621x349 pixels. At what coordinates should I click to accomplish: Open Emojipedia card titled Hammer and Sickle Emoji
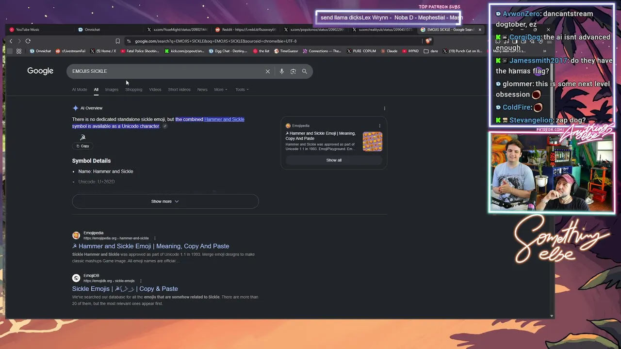tap(320, 136)
